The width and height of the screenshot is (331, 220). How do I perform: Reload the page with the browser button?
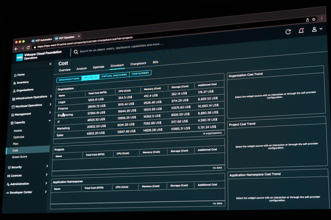click(28, 48)
